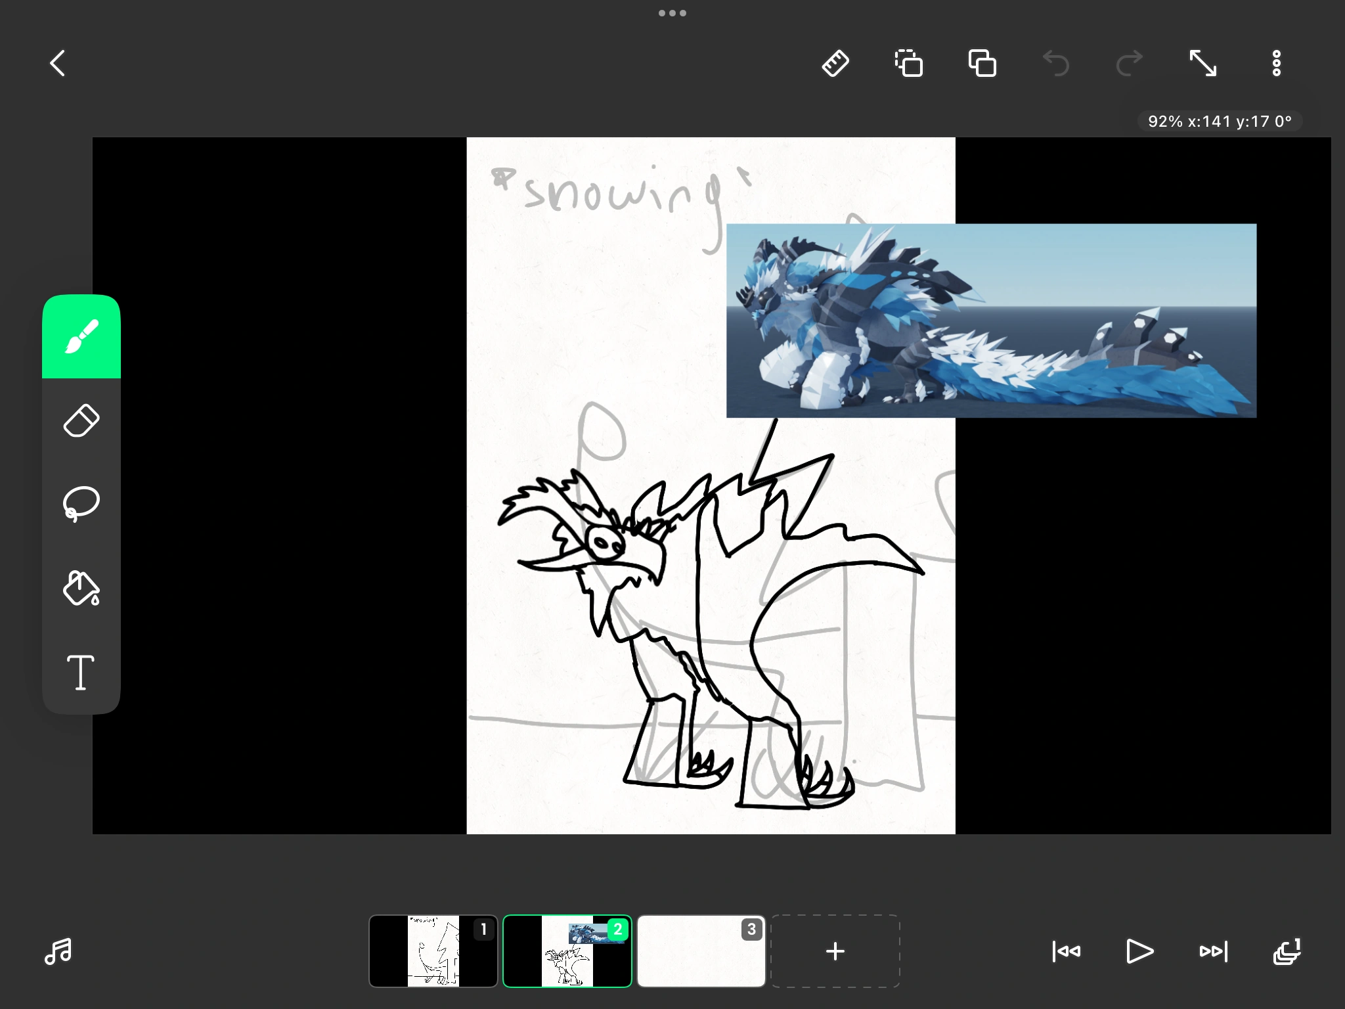Viewport: 1345px width, 1009px height.
Task: Open the overflow options menu
Action: (1276, 62)
